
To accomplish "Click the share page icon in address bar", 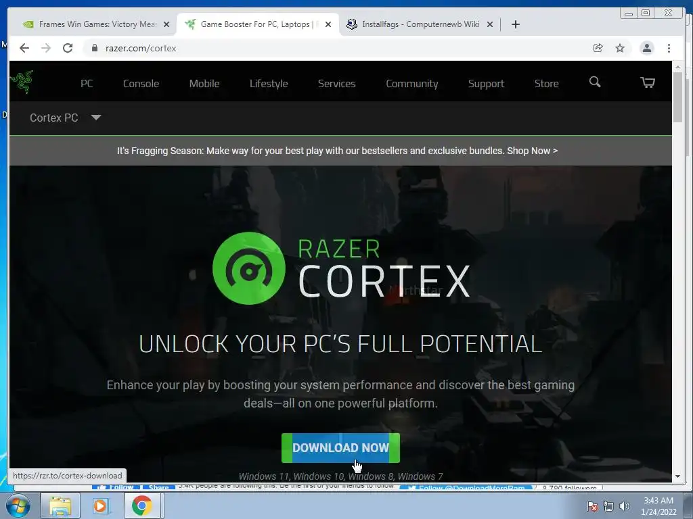I will (x=598, y=48).
